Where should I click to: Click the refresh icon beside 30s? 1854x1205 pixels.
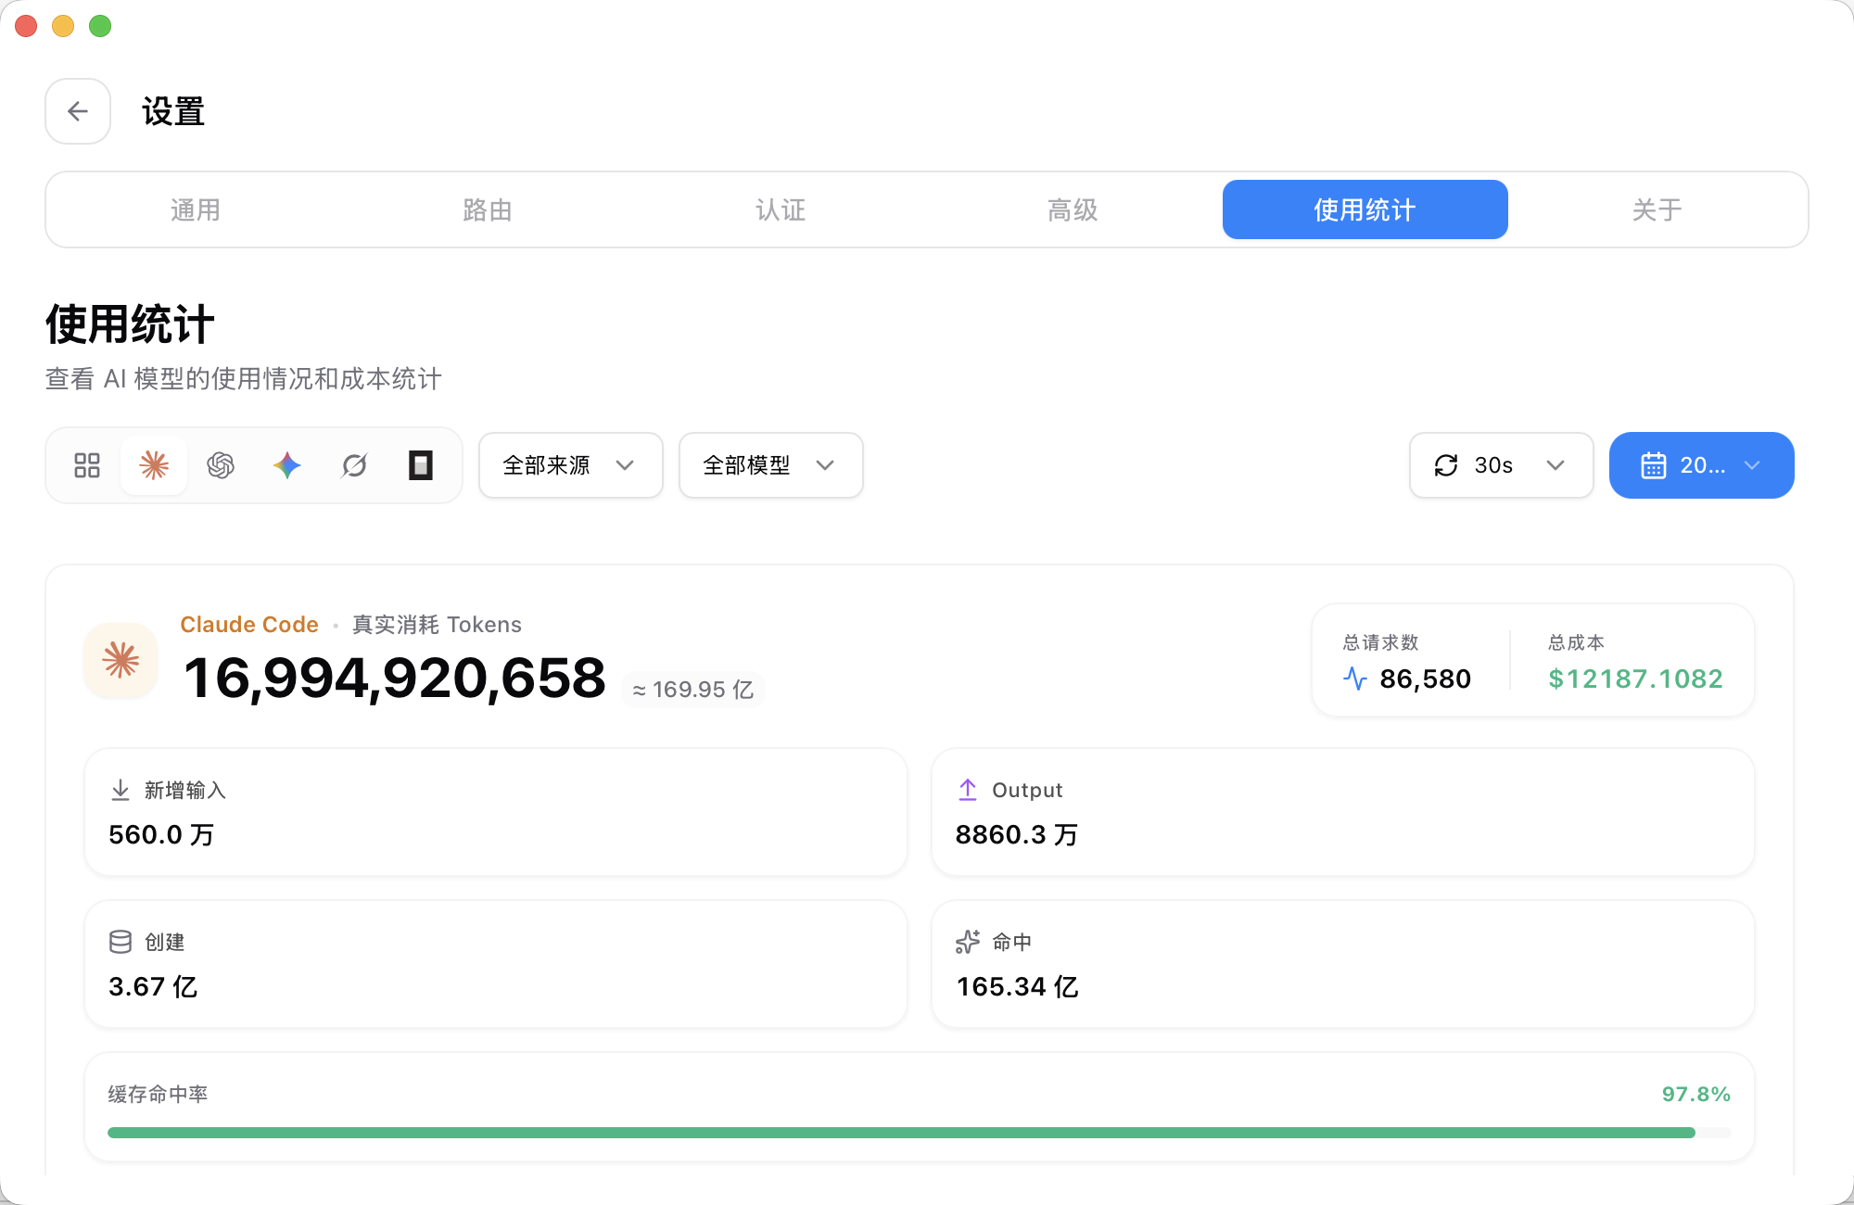click(1446, 465)
